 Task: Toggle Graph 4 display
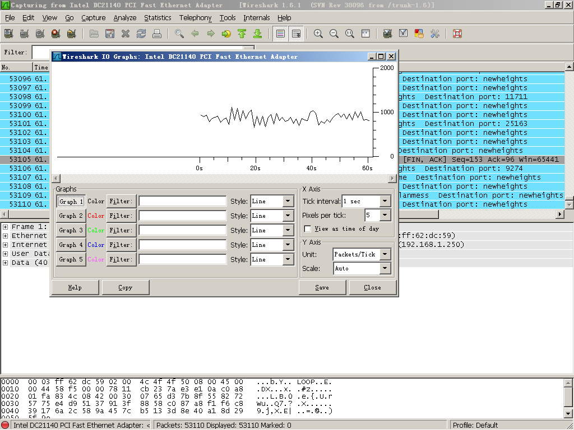point(71,245)
